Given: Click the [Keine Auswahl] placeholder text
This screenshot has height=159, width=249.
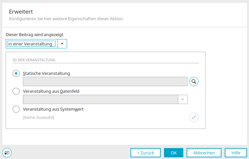Looking at the screenshot, I should [x=39, y=118].
